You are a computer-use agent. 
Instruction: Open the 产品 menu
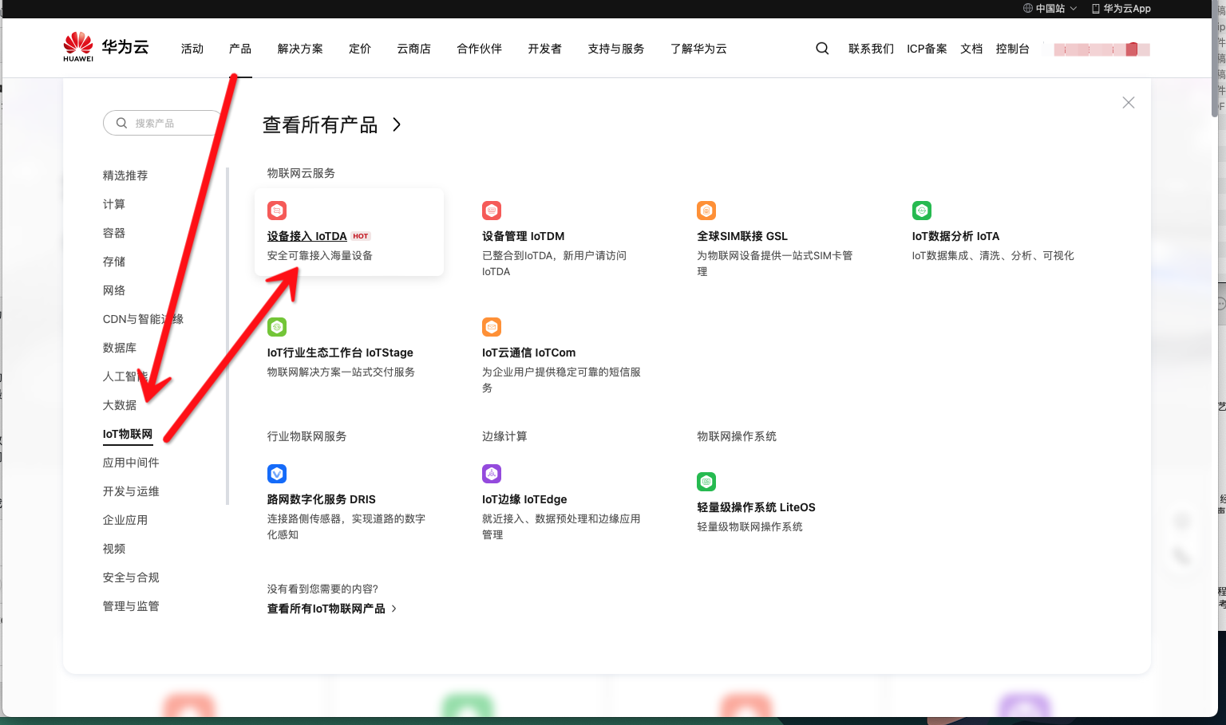click(x=240, y=49)
